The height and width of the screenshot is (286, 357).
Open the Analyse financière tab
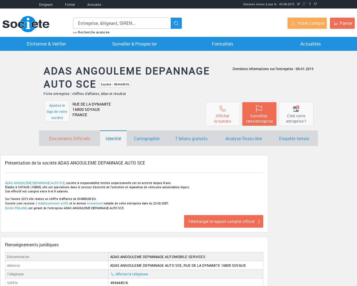point(243,139)
